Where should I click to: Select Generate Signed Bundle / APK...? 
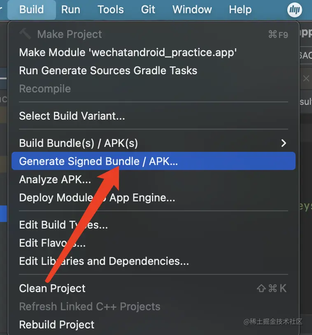point(98,161)
